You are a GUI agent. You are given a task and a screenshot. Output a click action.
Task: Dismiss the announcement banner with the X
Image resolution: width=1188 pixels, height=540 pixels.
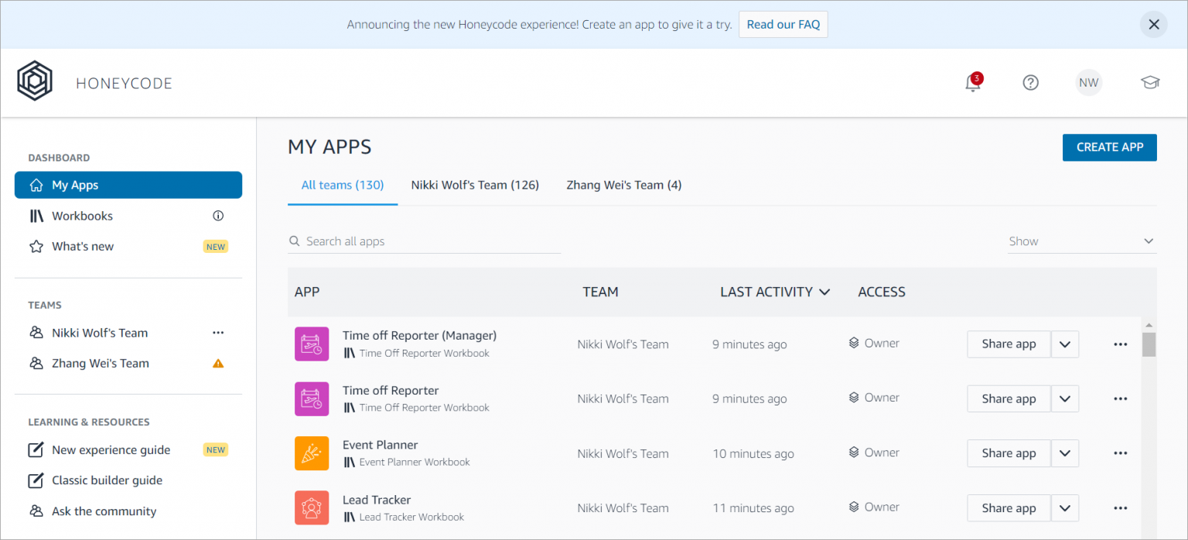pyautogui.click(x=1153, y=24)
